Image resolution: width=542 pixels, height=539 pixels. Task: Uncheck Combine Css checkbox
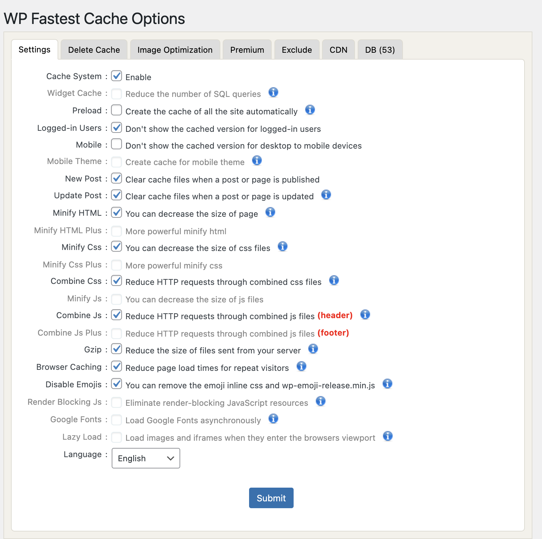point(116,280)
